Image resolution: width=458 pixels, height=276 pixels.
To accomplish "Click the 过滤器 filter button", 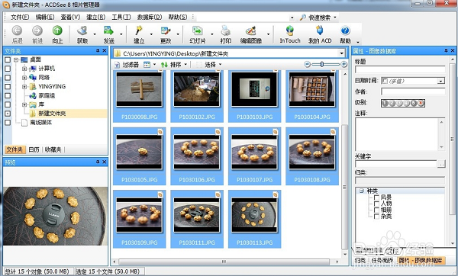I will click(x=127, y=65).
